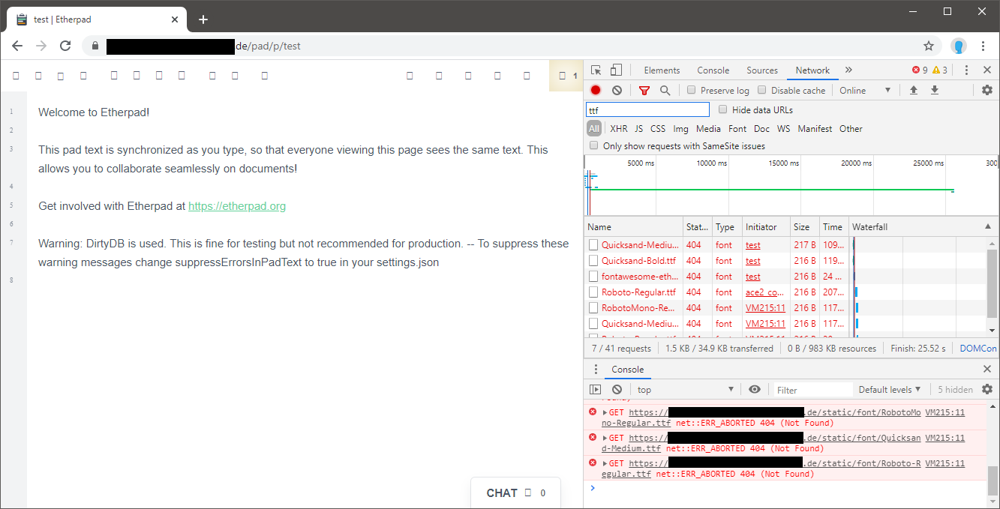1000x509 pixels.
Task: Open the DevTools customize kebab menu
Action: tap(966, 70)
